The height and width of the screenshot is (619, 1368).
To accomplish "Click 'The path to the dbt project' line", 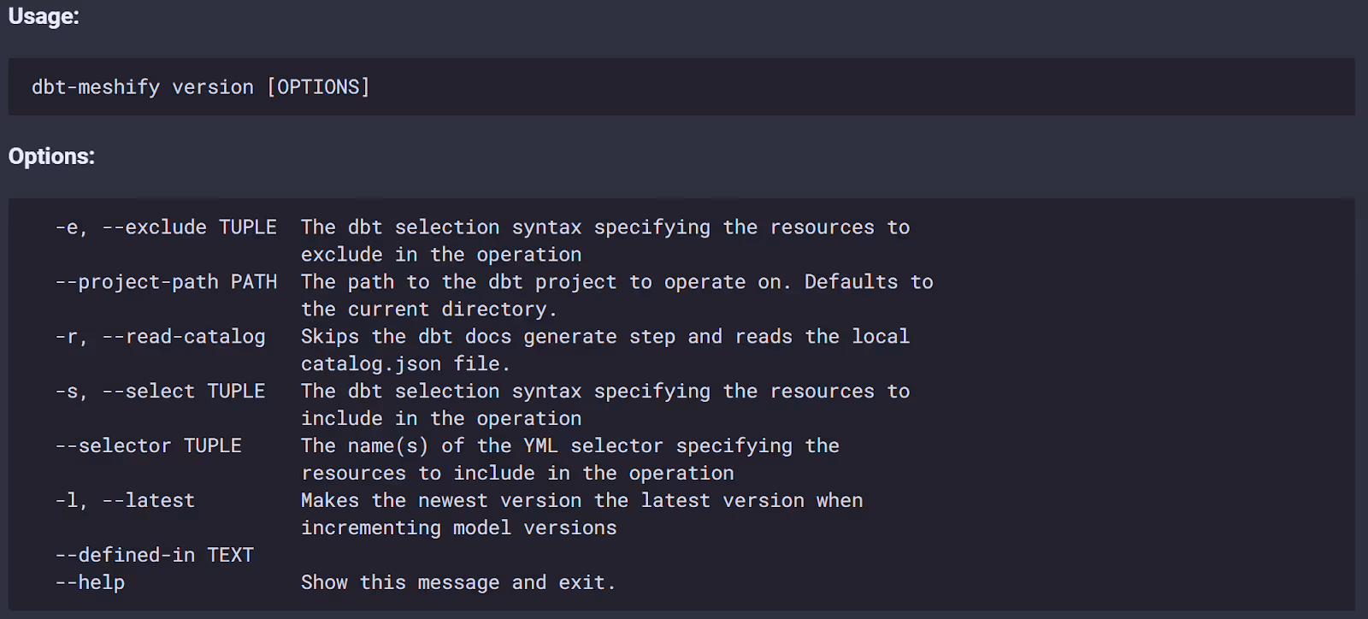I will pyautogui.click(x=617, y=282).
